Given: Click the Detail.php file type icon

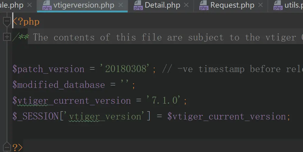Looking at the screenshot, I should (138, 5).
